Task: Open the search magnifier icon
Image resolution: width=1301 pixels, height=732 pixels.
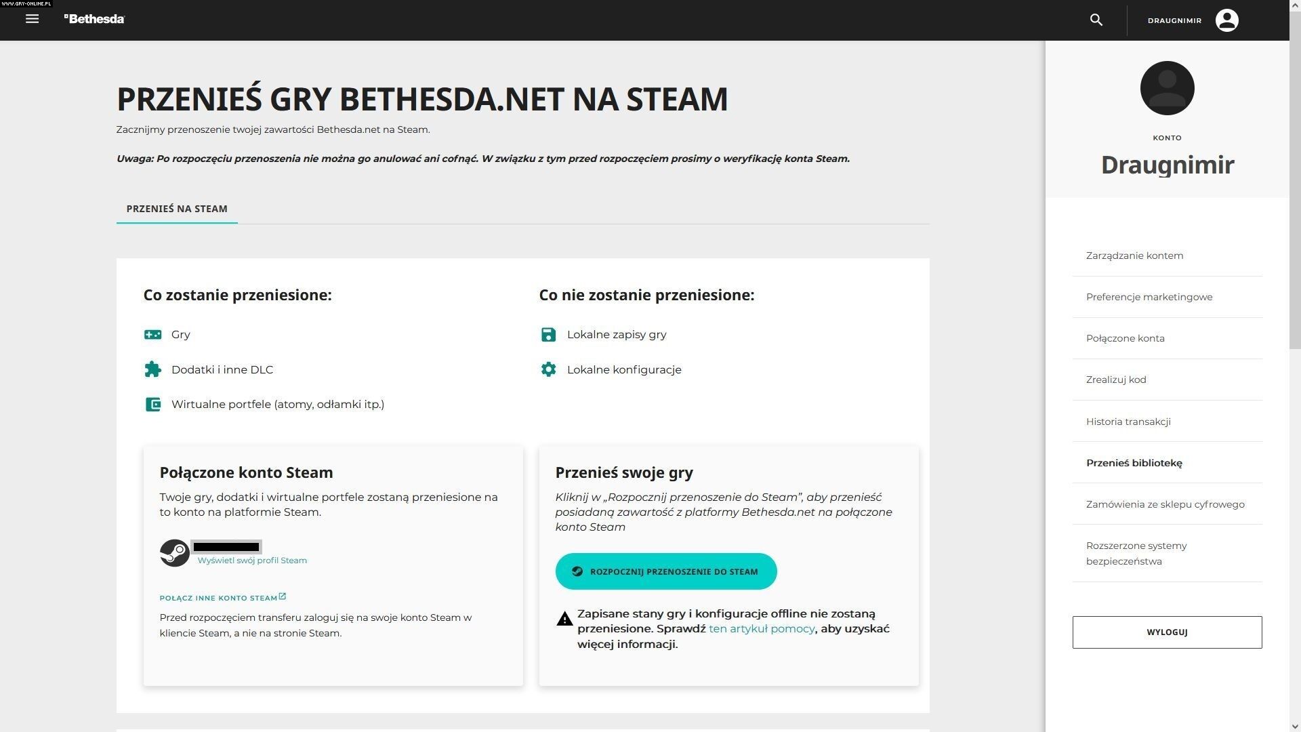Action: (x=1096, y=20)
